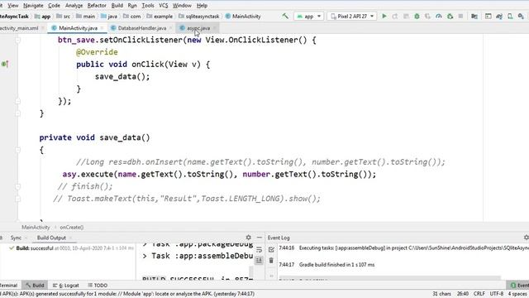Toggle fold marker beside the Toast comment line
Image resolution: width=529 pixels, height=298 pixels.
[18, 199]
